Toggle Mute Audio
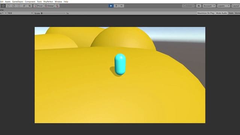240x135 pixels. click(221, 13)
